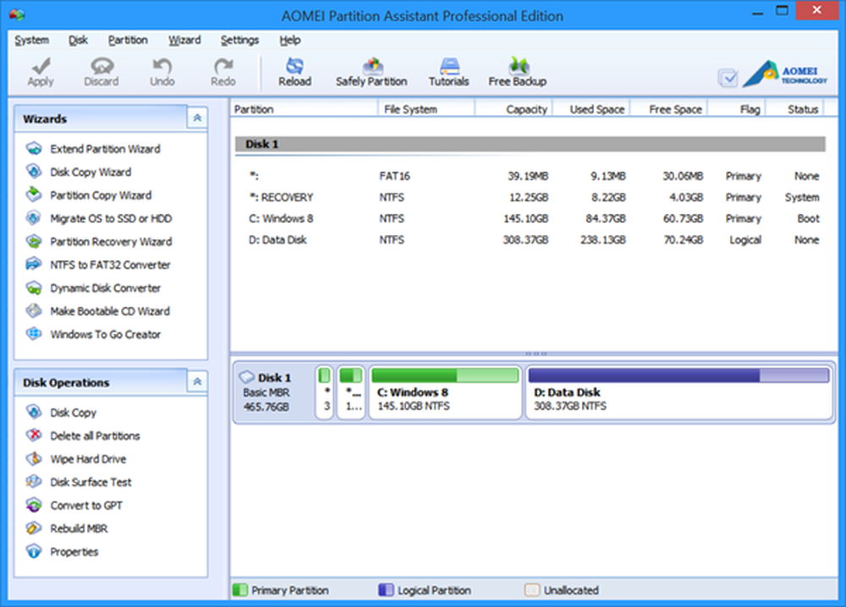Viewport: 846px width, 607px height.
Task: Click Delete all Partitions
Action: click(x=95, y=436)
